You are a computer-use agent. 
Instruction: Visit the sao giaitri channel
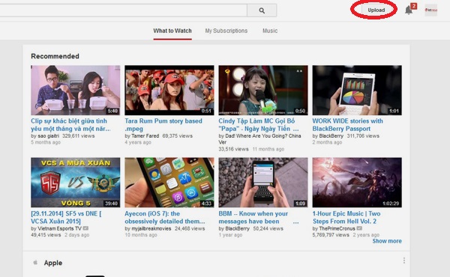48,136
